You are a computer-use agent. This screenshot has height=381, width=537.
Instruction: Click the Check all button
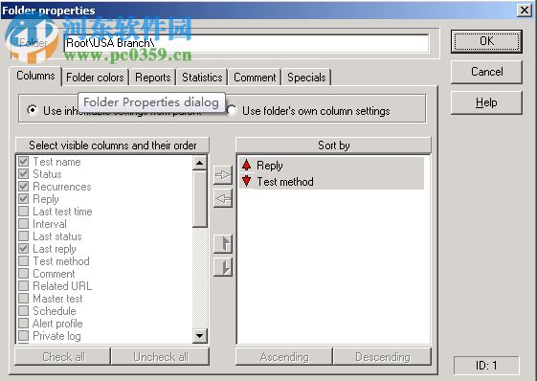point(63,357)
